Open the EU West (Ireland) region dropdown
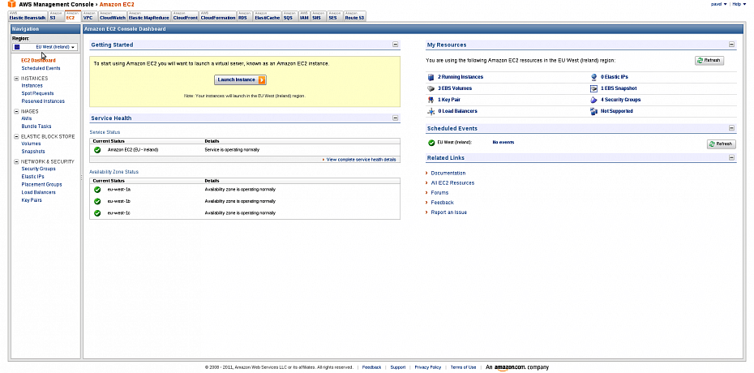The height and width of the screenshot is (373, 754). point(45,47)
